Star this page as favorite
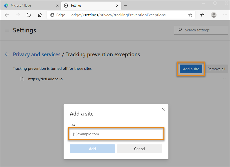Image resolution: width=230 pixels, height=167 pixels. pos(190,15)
